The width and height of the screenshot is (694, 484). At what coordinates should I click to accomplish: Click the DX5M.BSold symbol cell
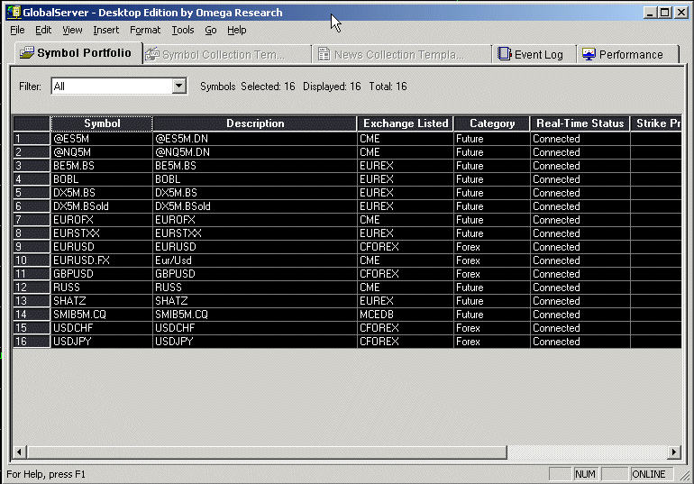pyautogui.click(x=102, y=206)
